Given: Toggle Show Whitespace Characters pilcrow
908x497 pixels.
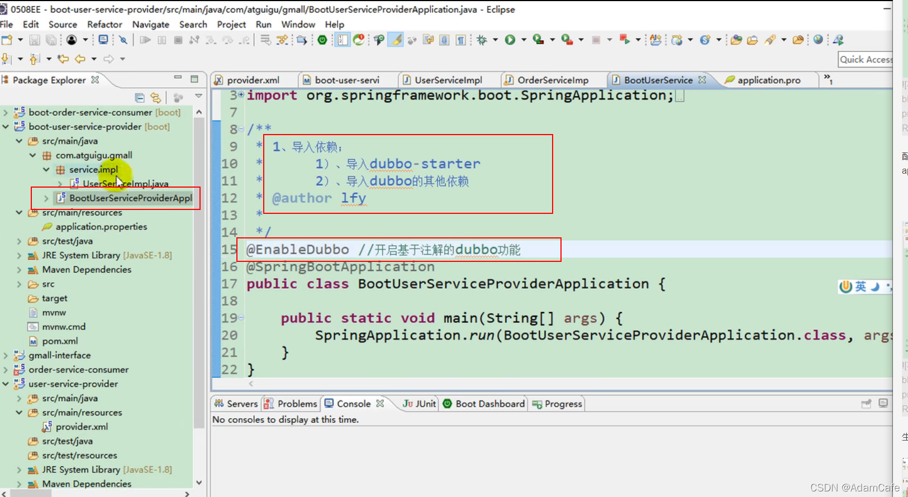Looking at the screenshot, I should [461, 40].
